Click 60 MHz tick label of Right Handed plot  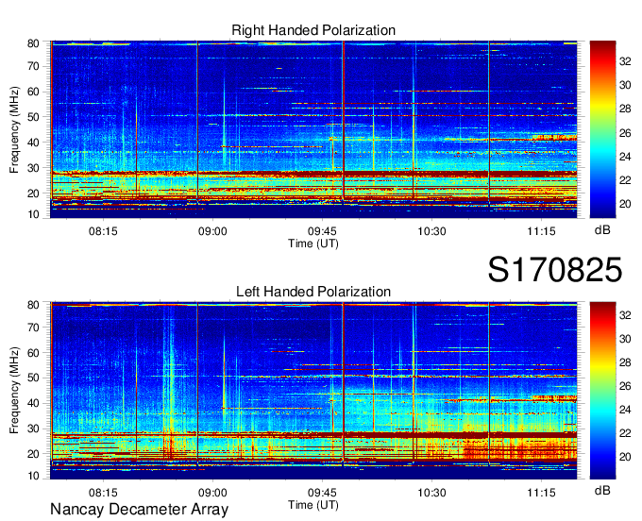(33, 92)
